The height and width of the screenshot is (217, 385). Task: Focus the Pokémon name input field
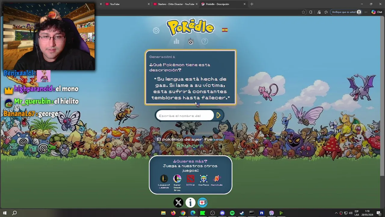pos(185,116)
